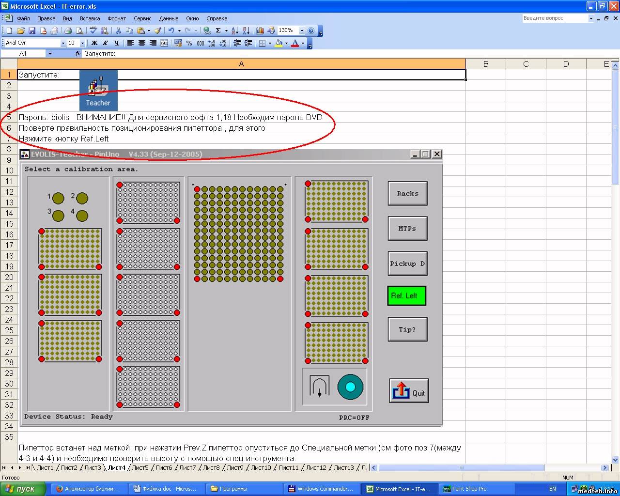This screenshot has width=620, height=496.
Task: Open the Chart Wizard icon
Action: click(260, 31)
